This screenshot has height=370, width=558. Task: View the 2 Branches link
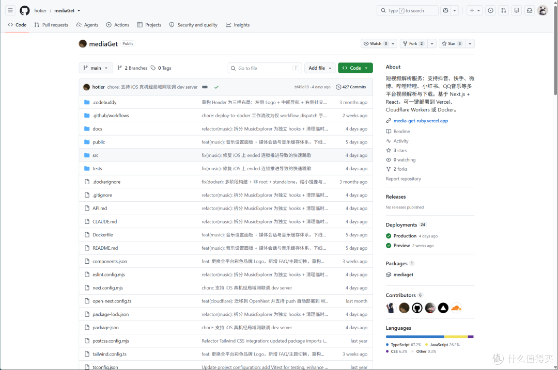[x=132, y=68]
